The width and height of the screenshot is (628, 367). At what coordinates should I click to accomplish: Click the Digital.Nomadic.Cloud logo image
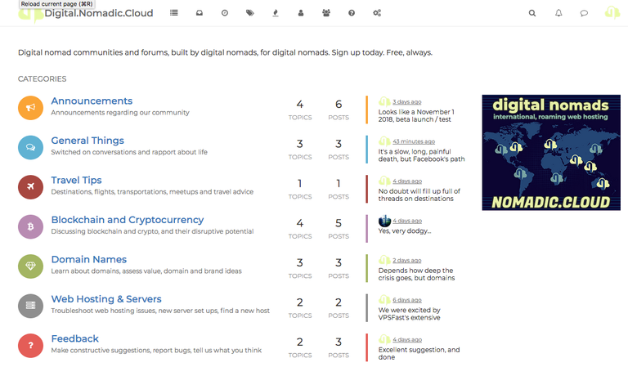coord(30,14)
